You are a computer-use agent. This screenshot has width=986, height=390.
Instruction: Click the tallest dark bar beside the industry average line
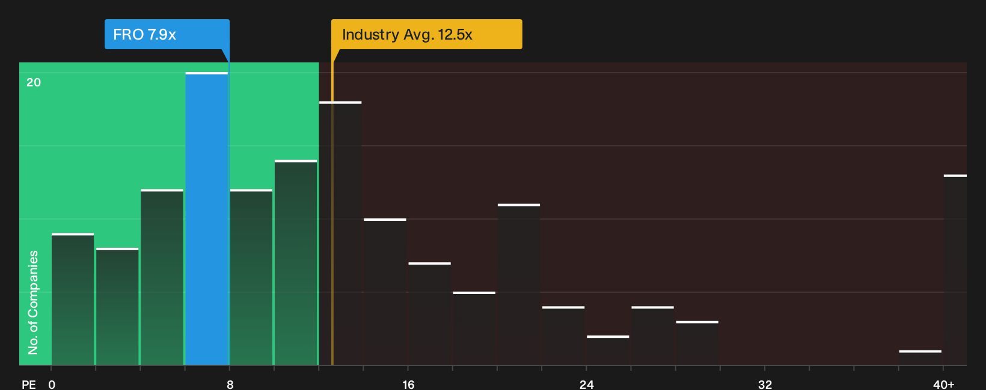click(x=340, y=233)
